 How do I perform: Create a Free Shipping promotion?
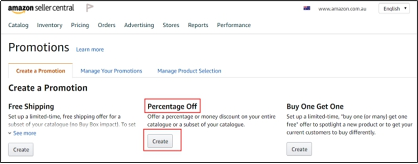coord(21,149)
